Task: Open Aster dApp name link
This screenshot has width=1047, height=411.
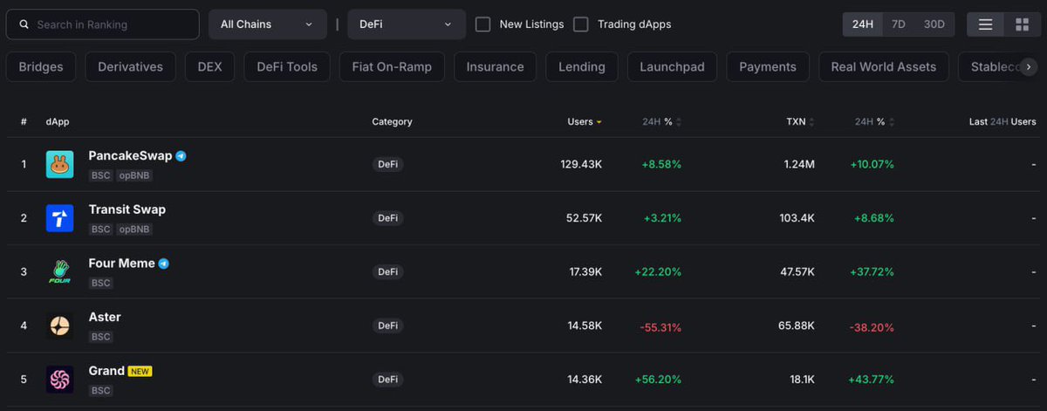Action: pyautogui.click(x=105, y=317)
